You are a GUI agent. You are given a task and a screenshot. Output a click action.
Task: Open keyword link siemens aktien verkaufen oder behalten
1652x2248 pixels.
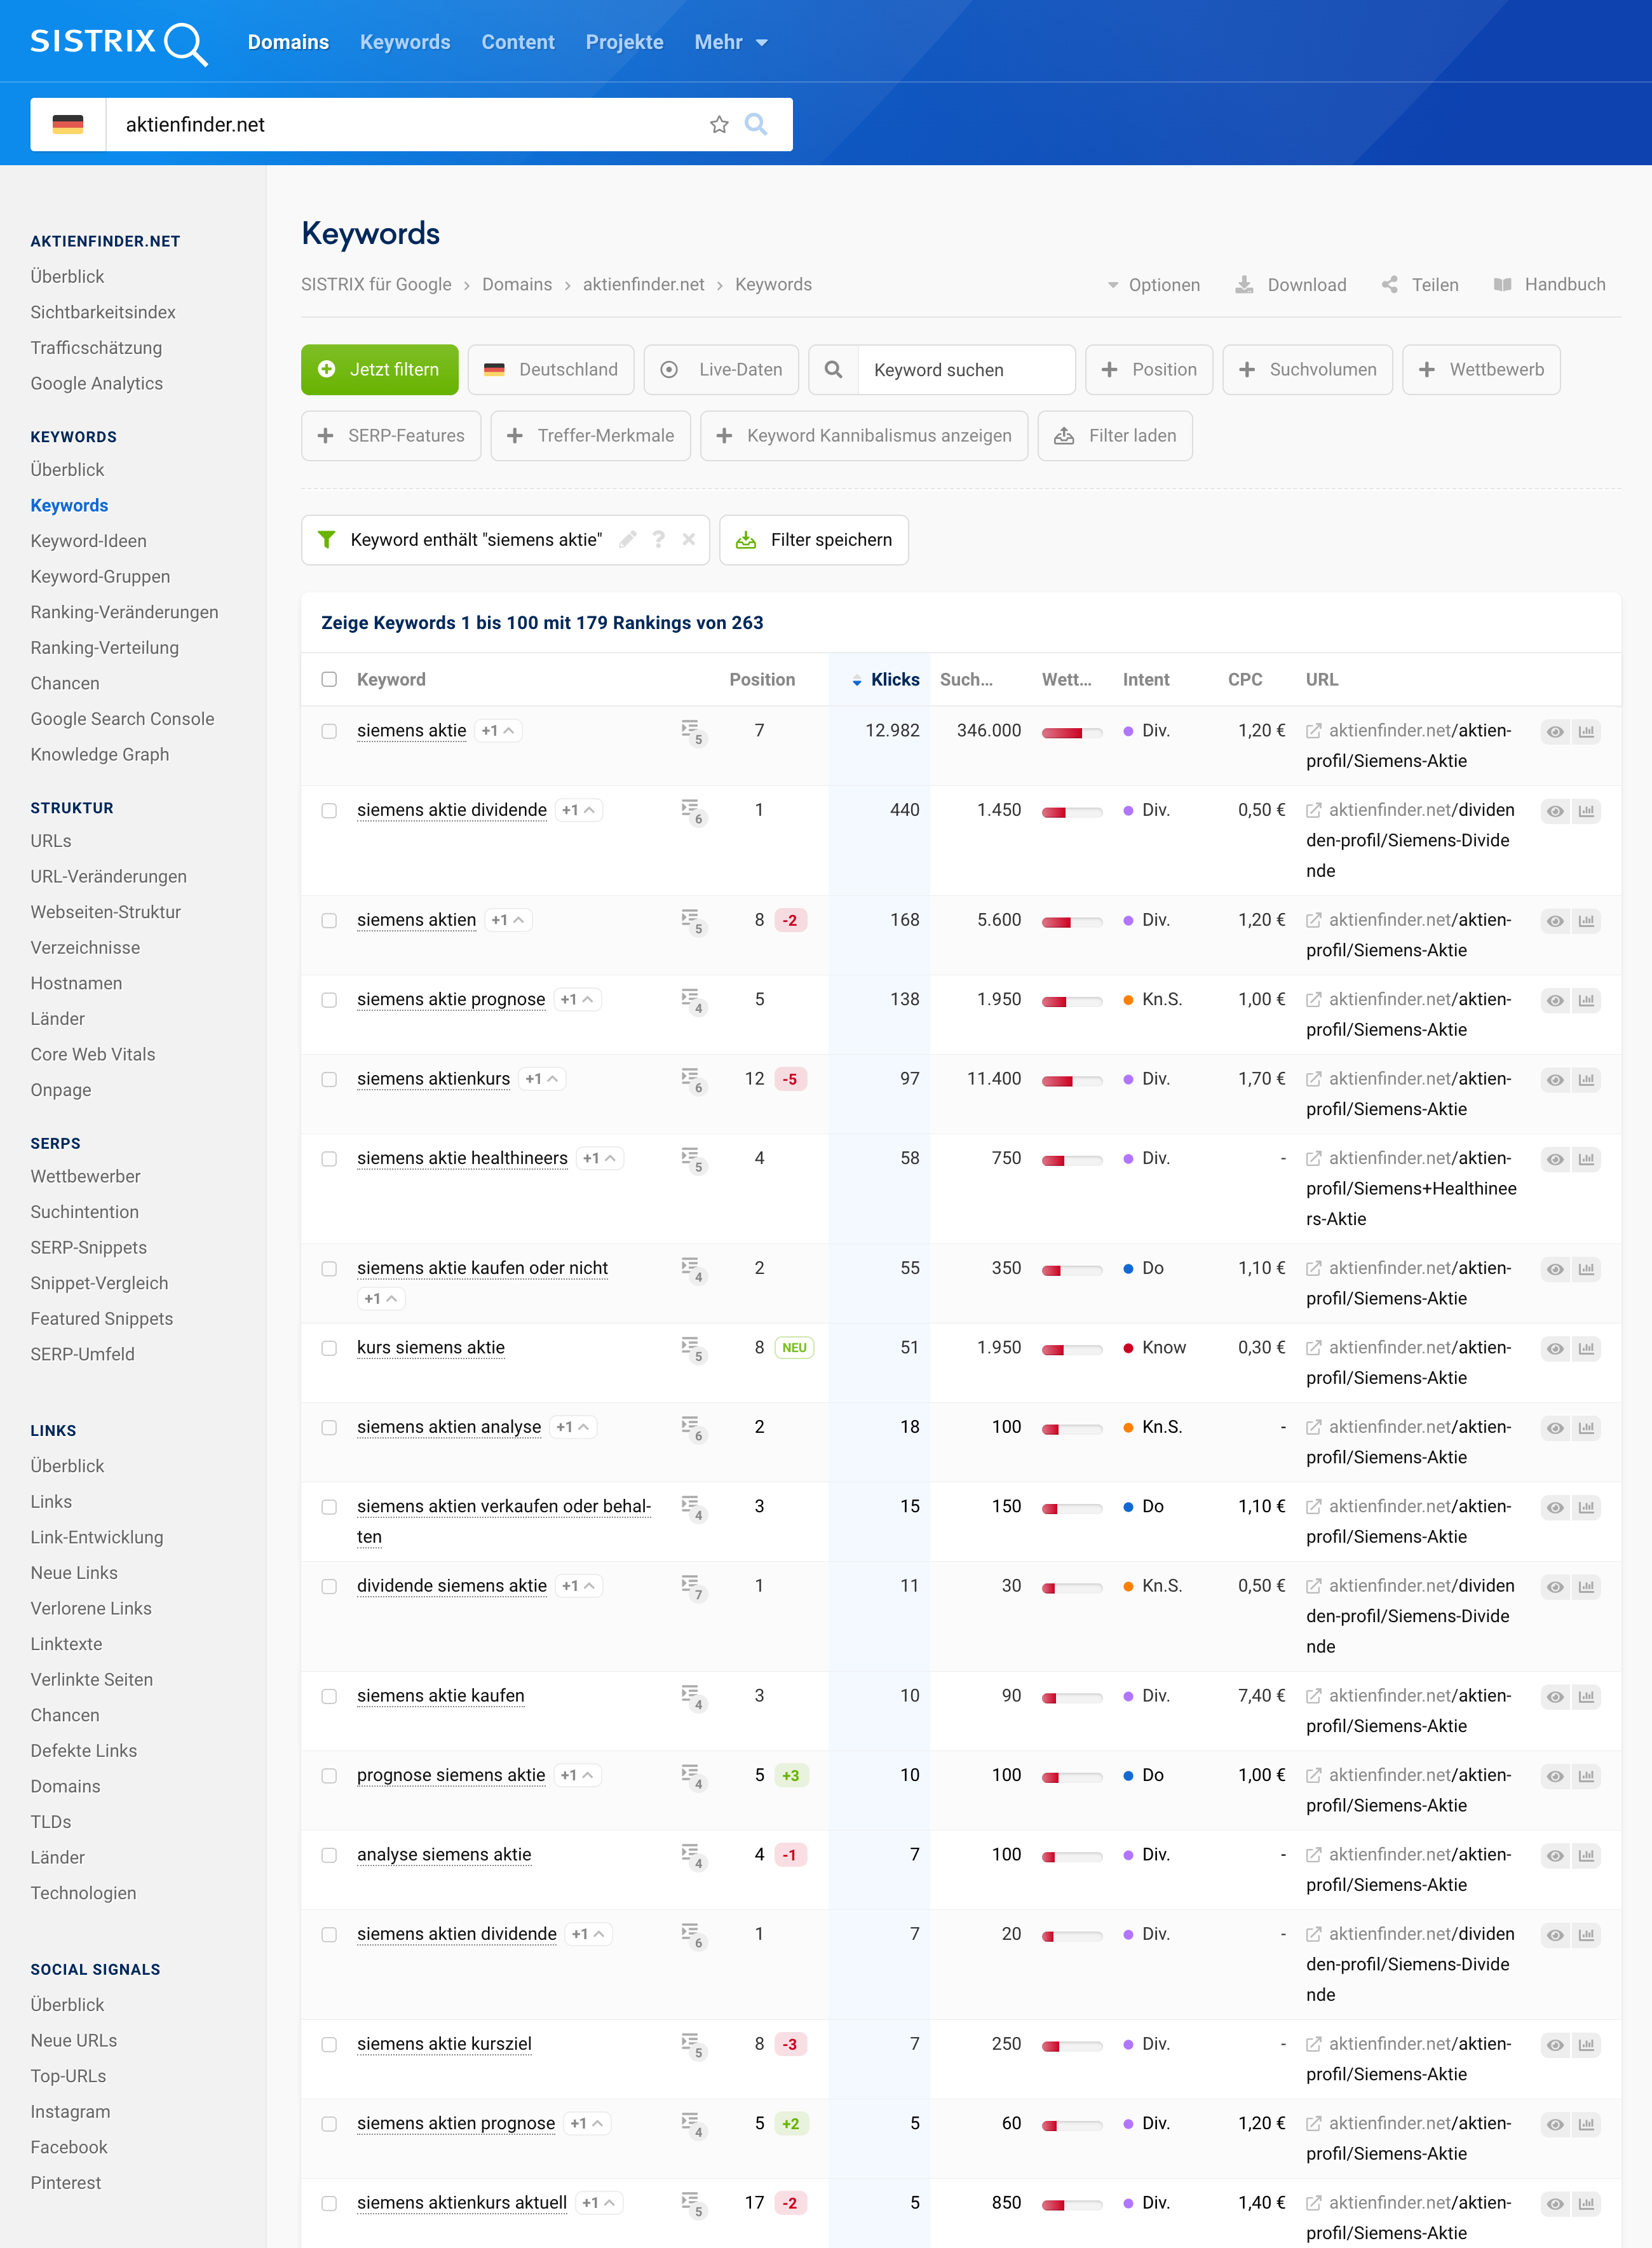[x=504, y=1522]
